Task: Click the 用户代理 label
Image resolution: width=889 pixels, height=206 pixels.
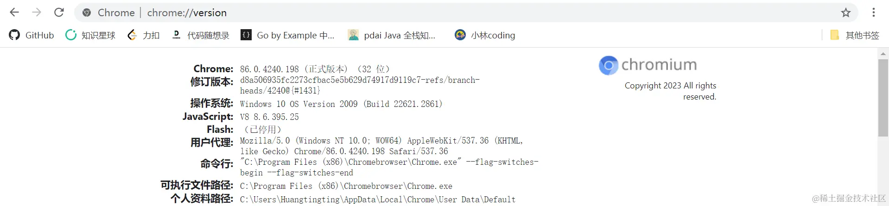Action: pyautogui.click(x=212, y=143)
